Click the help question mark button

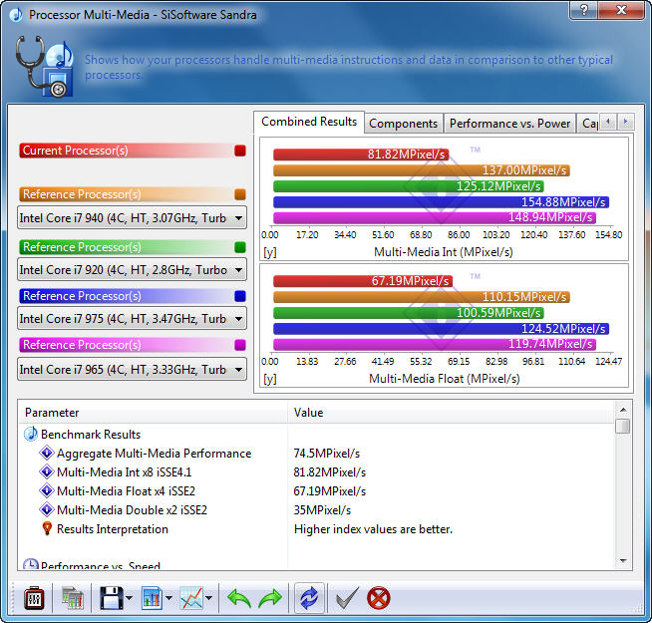pos(584,10)
